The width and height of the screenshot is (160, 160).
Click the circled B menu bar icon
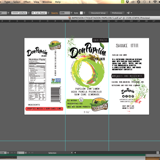tap(139, 2)
